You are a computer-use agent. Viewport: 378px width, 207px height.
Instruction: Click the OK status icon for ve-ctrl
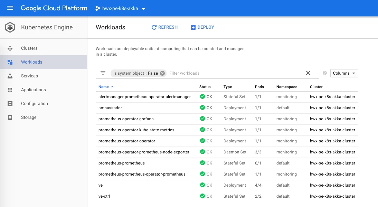pyautogui.click(x=202, y=196)
